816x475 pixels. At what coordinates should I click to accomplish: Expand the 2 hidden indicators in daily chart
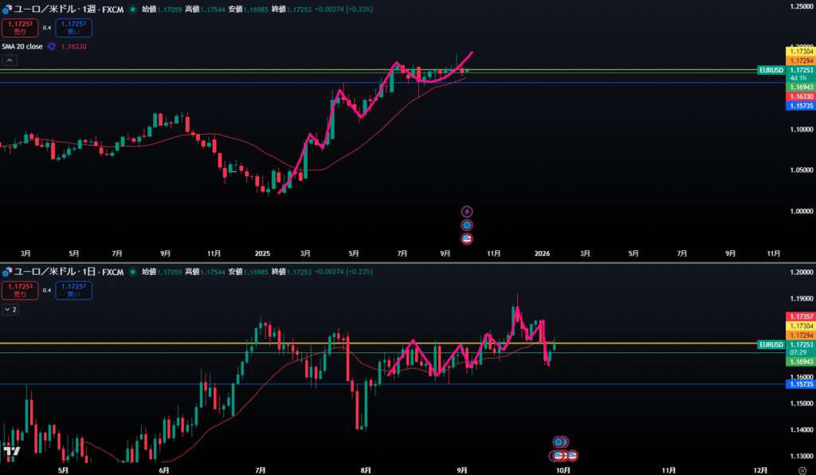10,308
